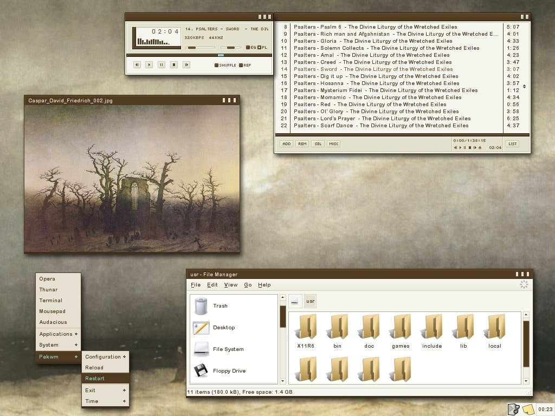Stop playback in the Audacious player

click(x=174, y=65)
